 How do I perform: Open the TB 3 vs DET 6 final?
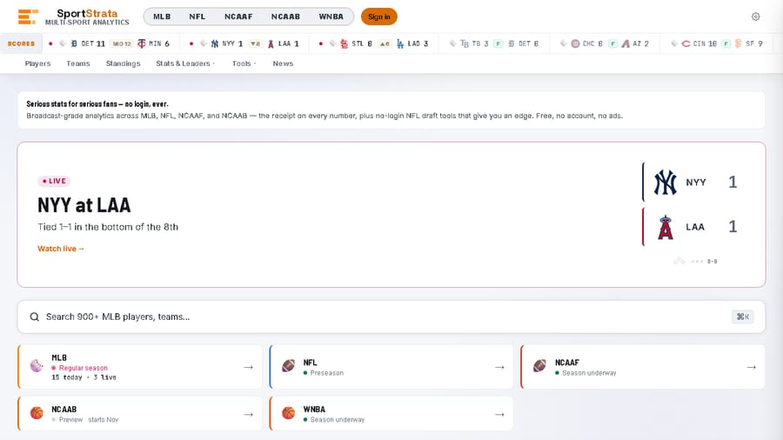coord(493,43)
